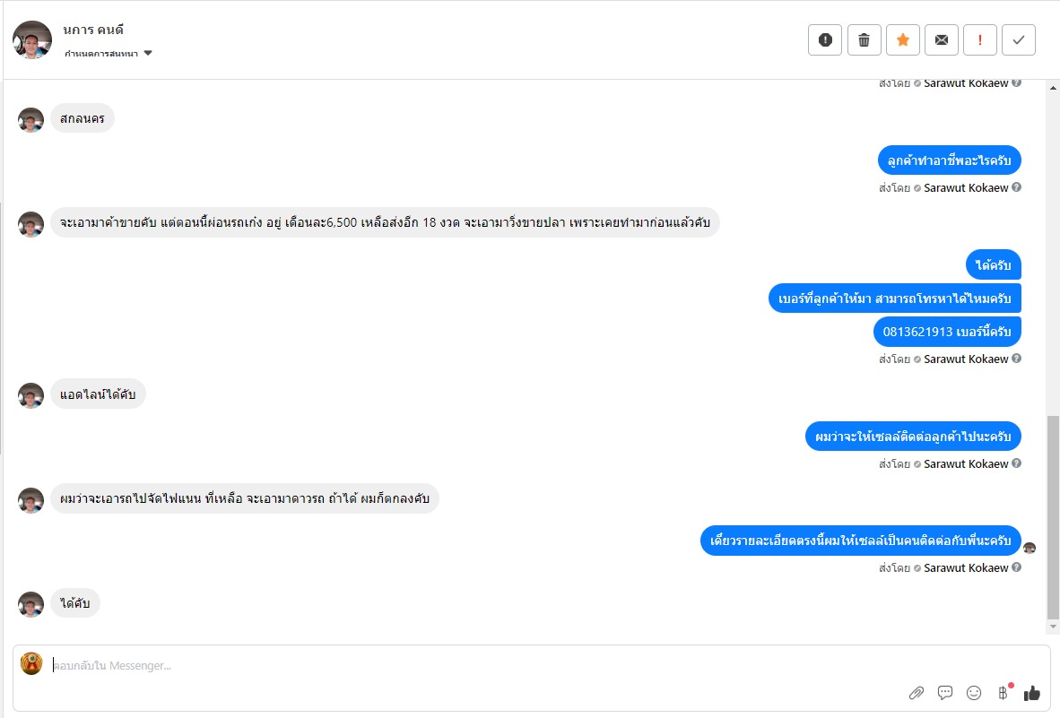This screenshot has width=1060, height=718.
Task: Open saved replies speech bubble icon
Action: tap(944, 693)
